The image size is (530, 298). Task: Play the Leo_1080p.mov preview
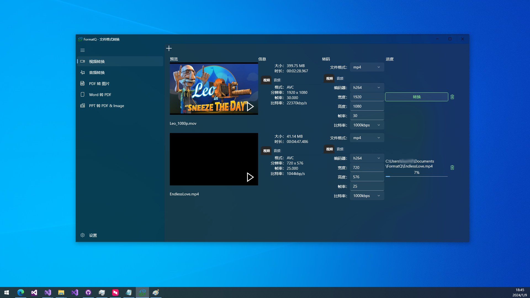click(x=250, y=107)
